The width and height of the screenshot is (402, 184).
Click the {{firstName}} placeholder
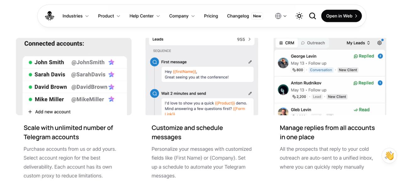(185, 72)
